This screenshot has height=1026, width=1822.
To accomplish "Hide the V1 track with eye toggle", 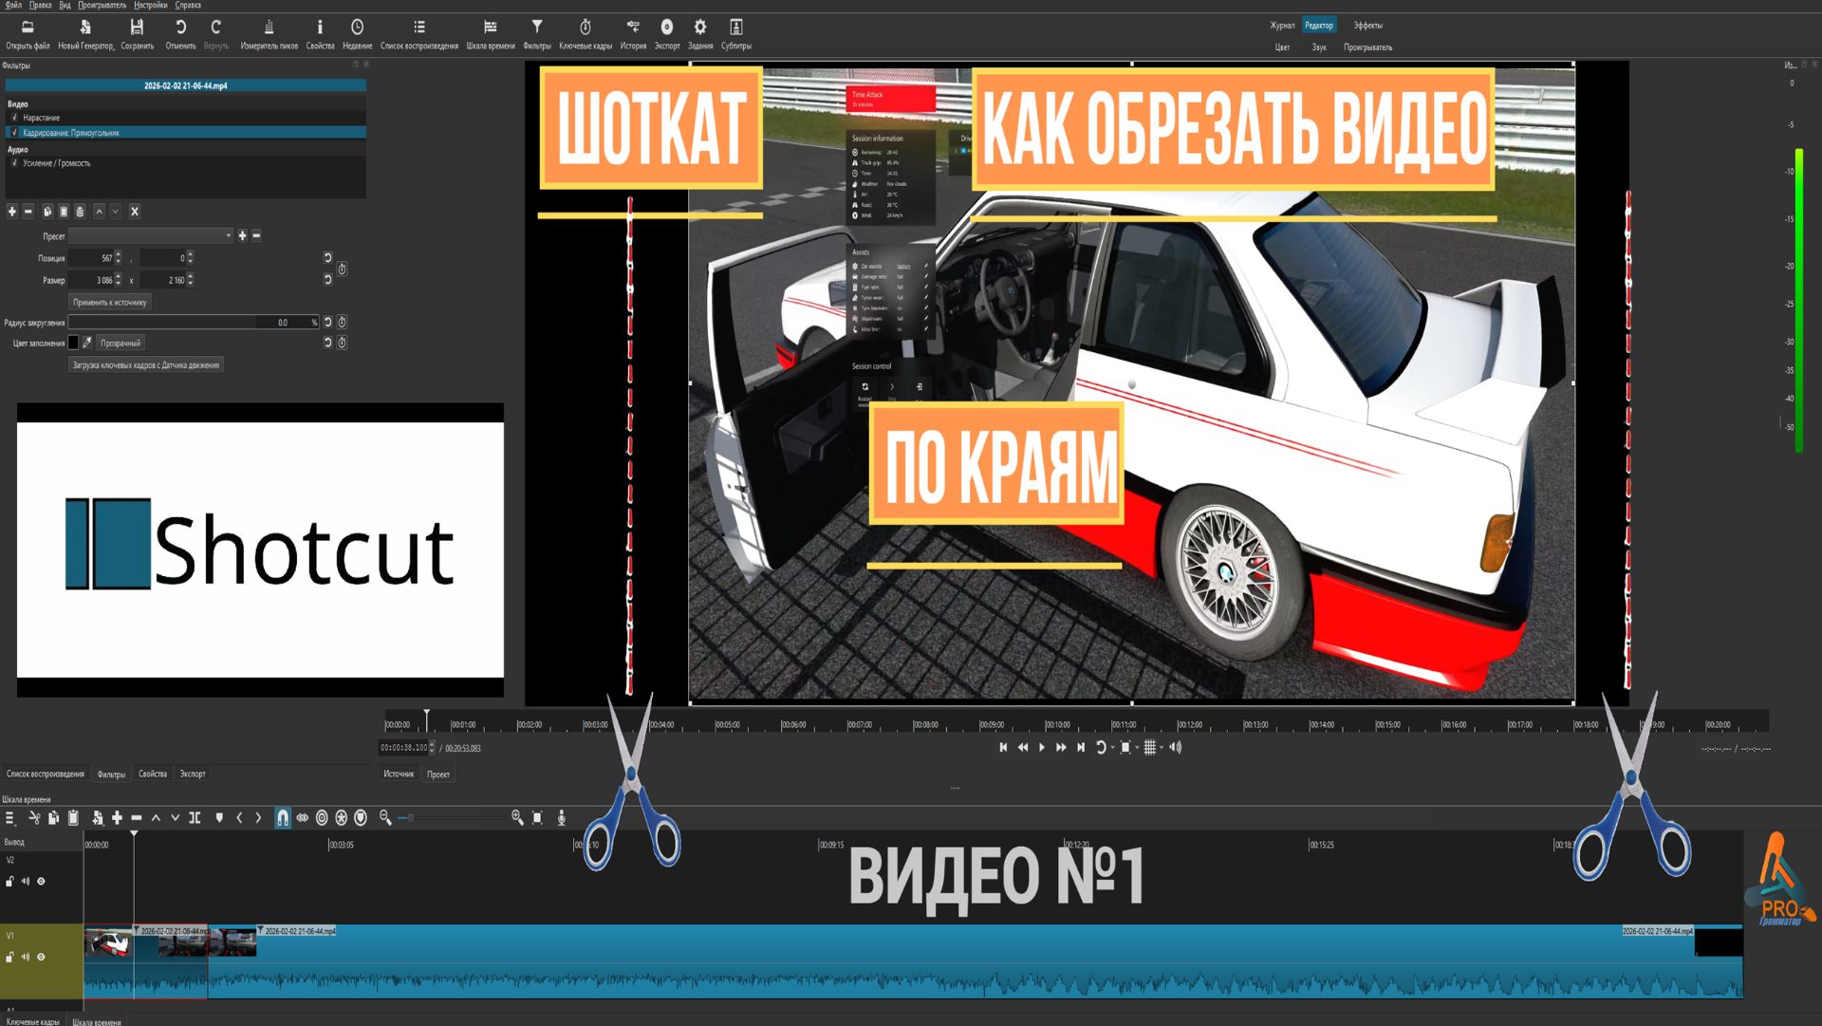I will [41, 957].
